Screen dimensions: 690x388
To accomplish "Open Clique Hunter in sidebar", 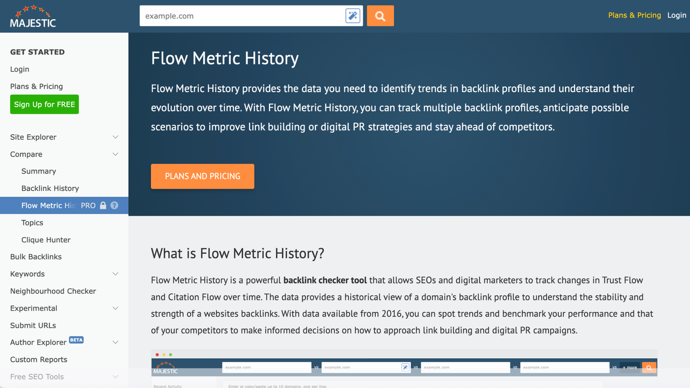I will (46, 240).
